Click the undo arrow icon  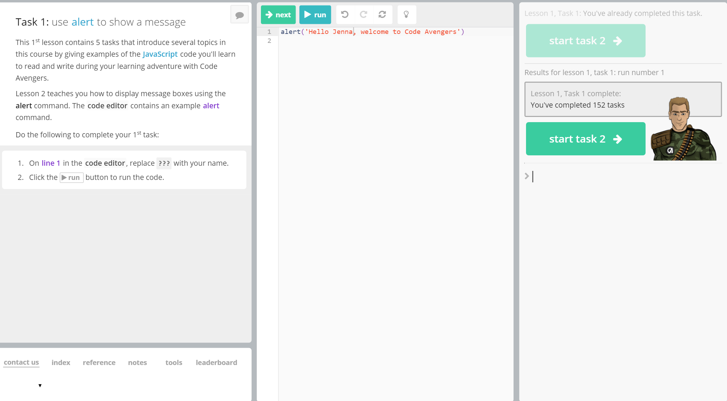[345, 15]
